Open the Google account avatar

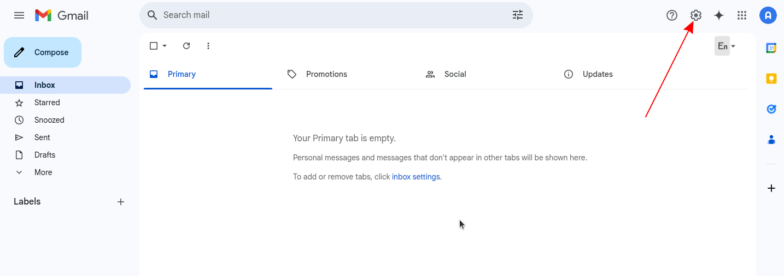[x=768, y=15]
